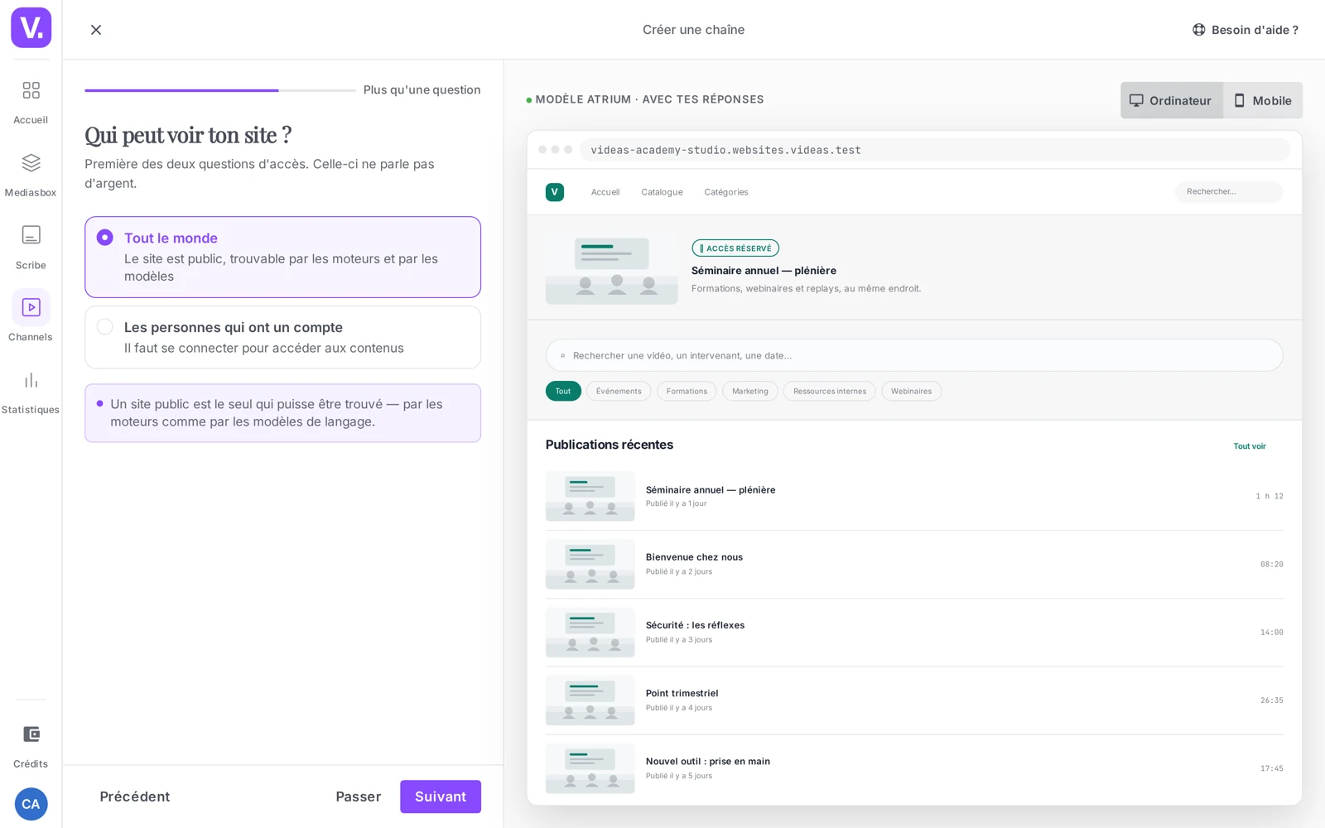Open Nouvel outil : prise en main thumbnail

pos(590,768)
